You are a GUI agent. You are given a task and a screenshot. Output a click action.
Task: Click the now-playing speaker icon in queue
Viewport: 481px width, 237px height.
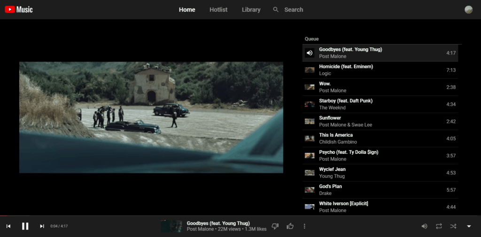310,53
